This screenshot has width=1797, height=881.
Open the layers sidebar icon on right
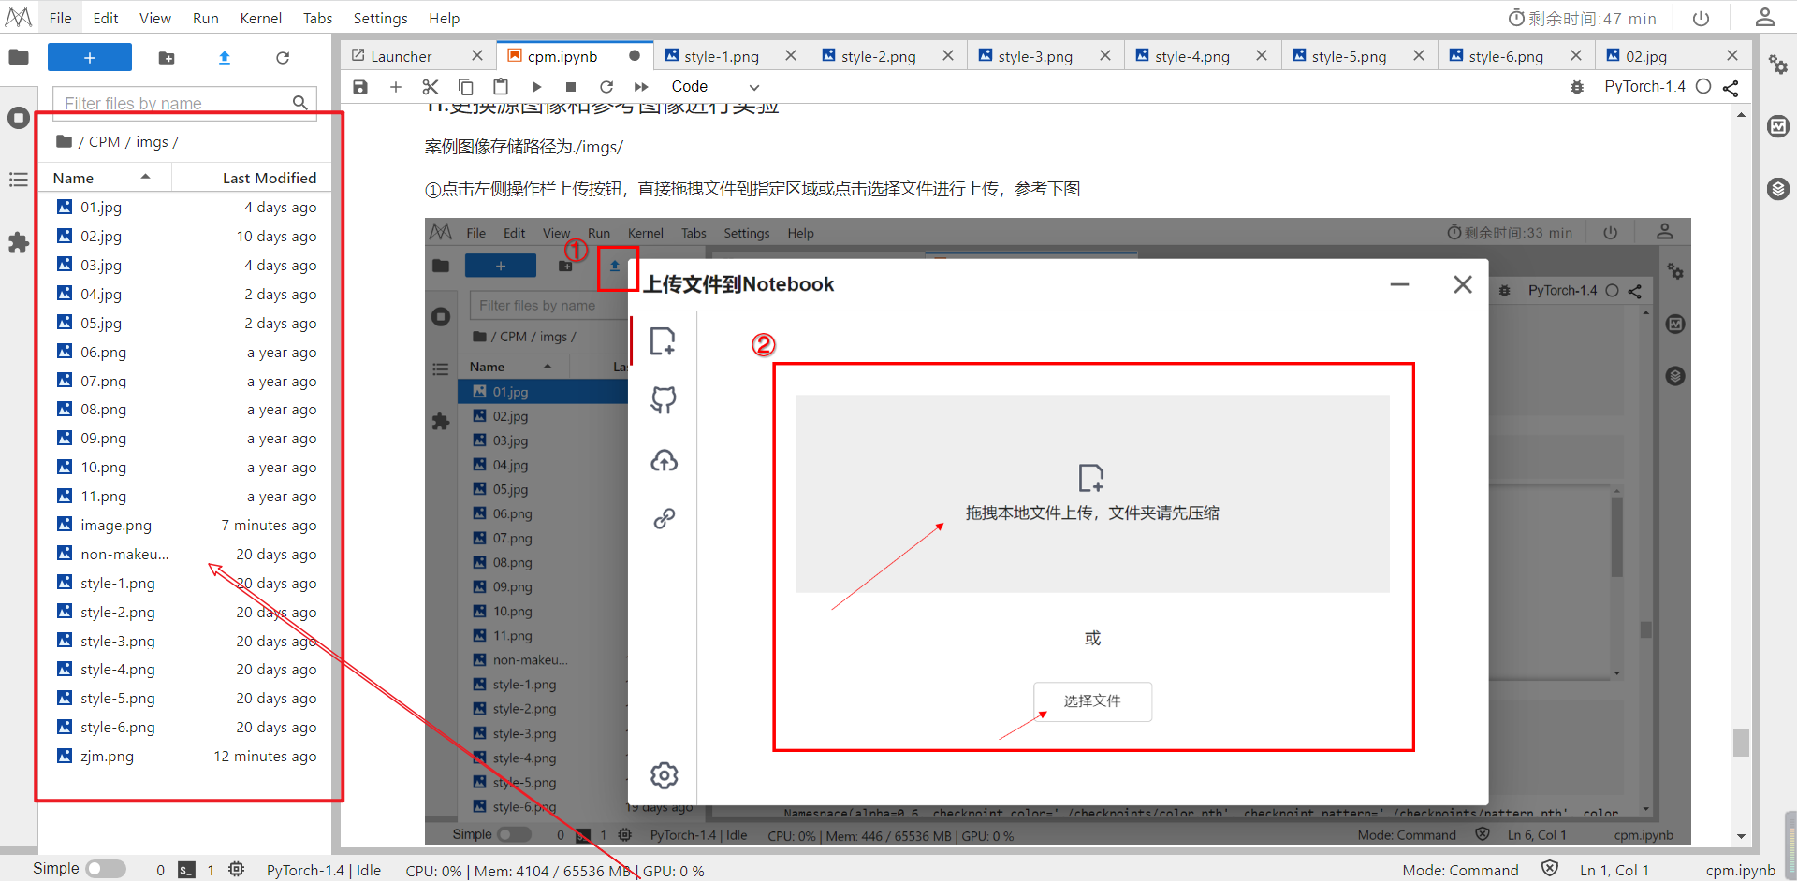pyautogui.click(x=1778, y=189)
